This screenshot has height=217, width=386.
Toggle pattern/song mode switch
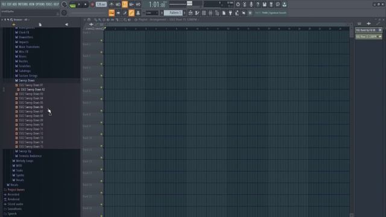click(72, 4)
